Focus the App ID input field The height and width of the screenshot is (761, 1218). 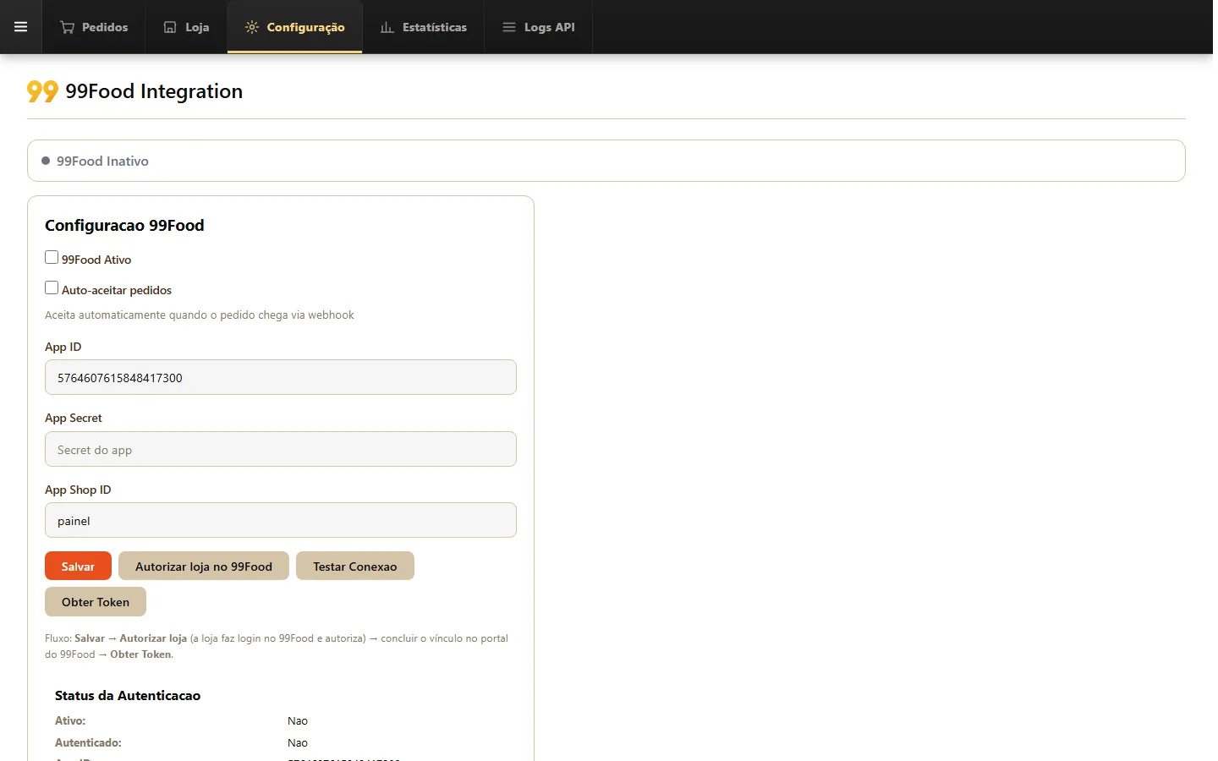(281, 377)
